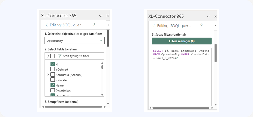Uncheck the Id field checkbox
The height and width of the screenshot is (117, 253).
[x=52, y=64]
